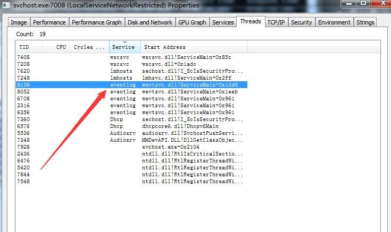Click the svchost window title bar icon
Screen dimensions: 391x232
6,5
